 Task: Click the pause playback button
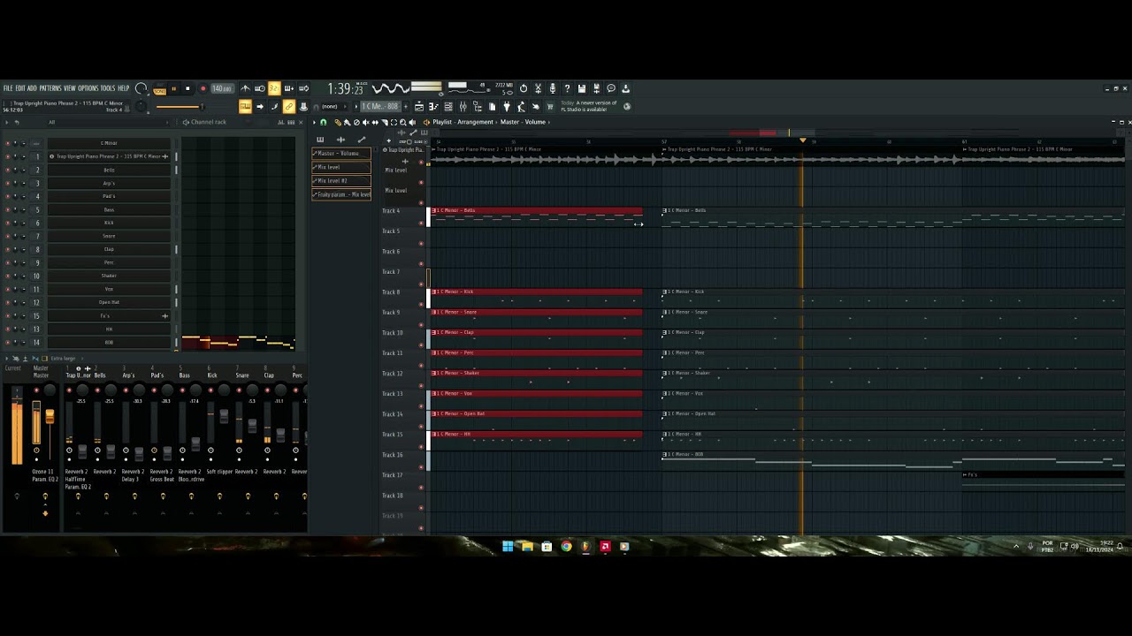click(x=174, y=89)
